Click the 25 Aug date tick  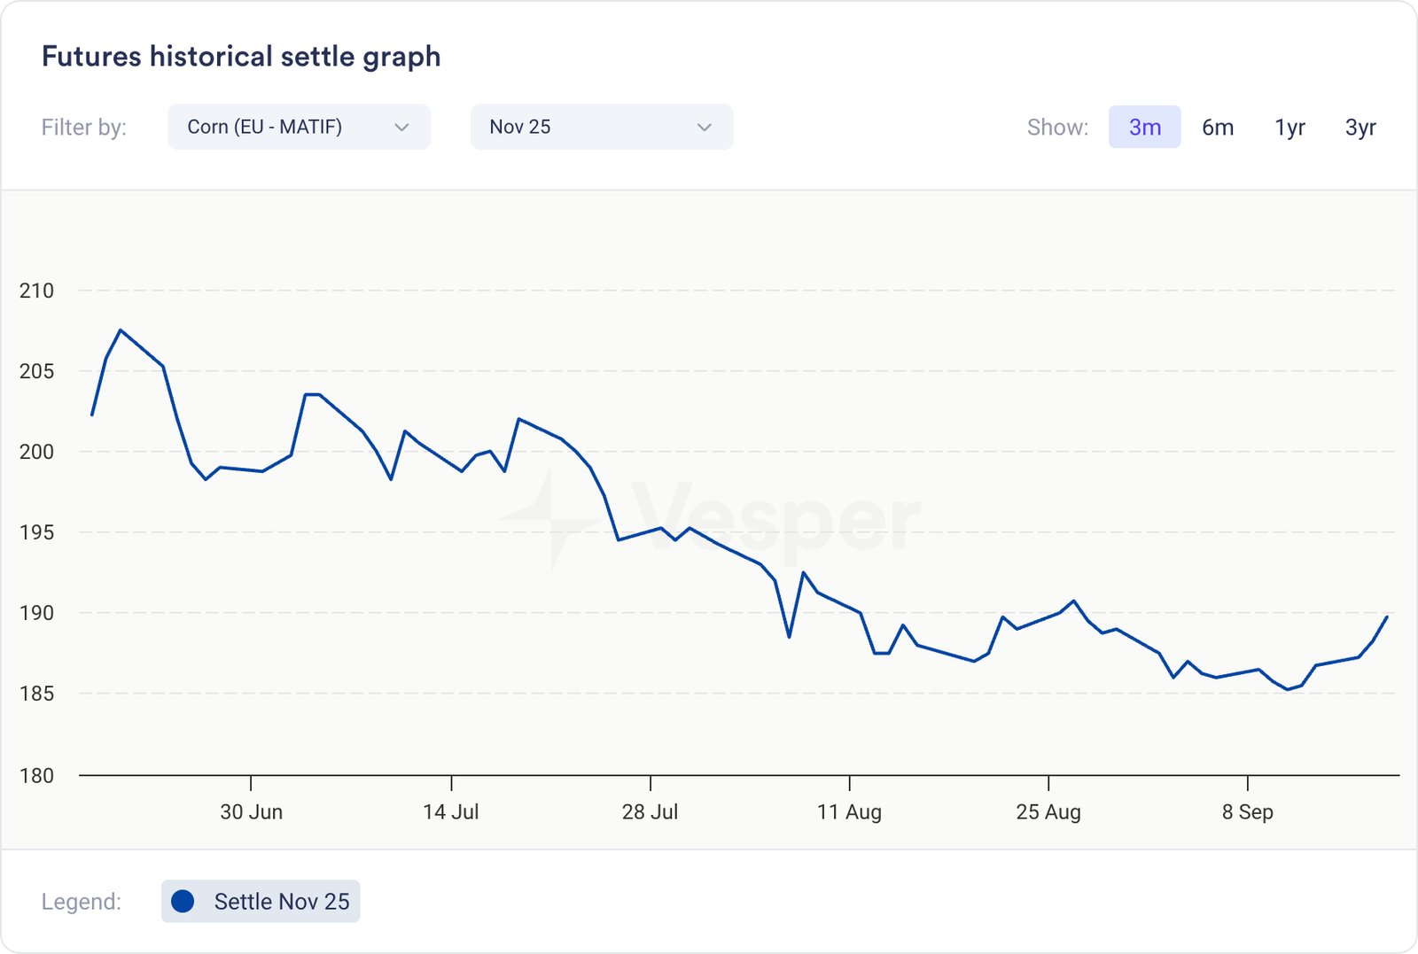point(1048,811)
